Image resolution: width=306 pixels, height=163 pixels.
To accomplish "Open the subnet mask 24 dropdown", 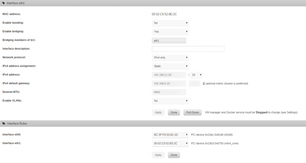I will [196, 75].
